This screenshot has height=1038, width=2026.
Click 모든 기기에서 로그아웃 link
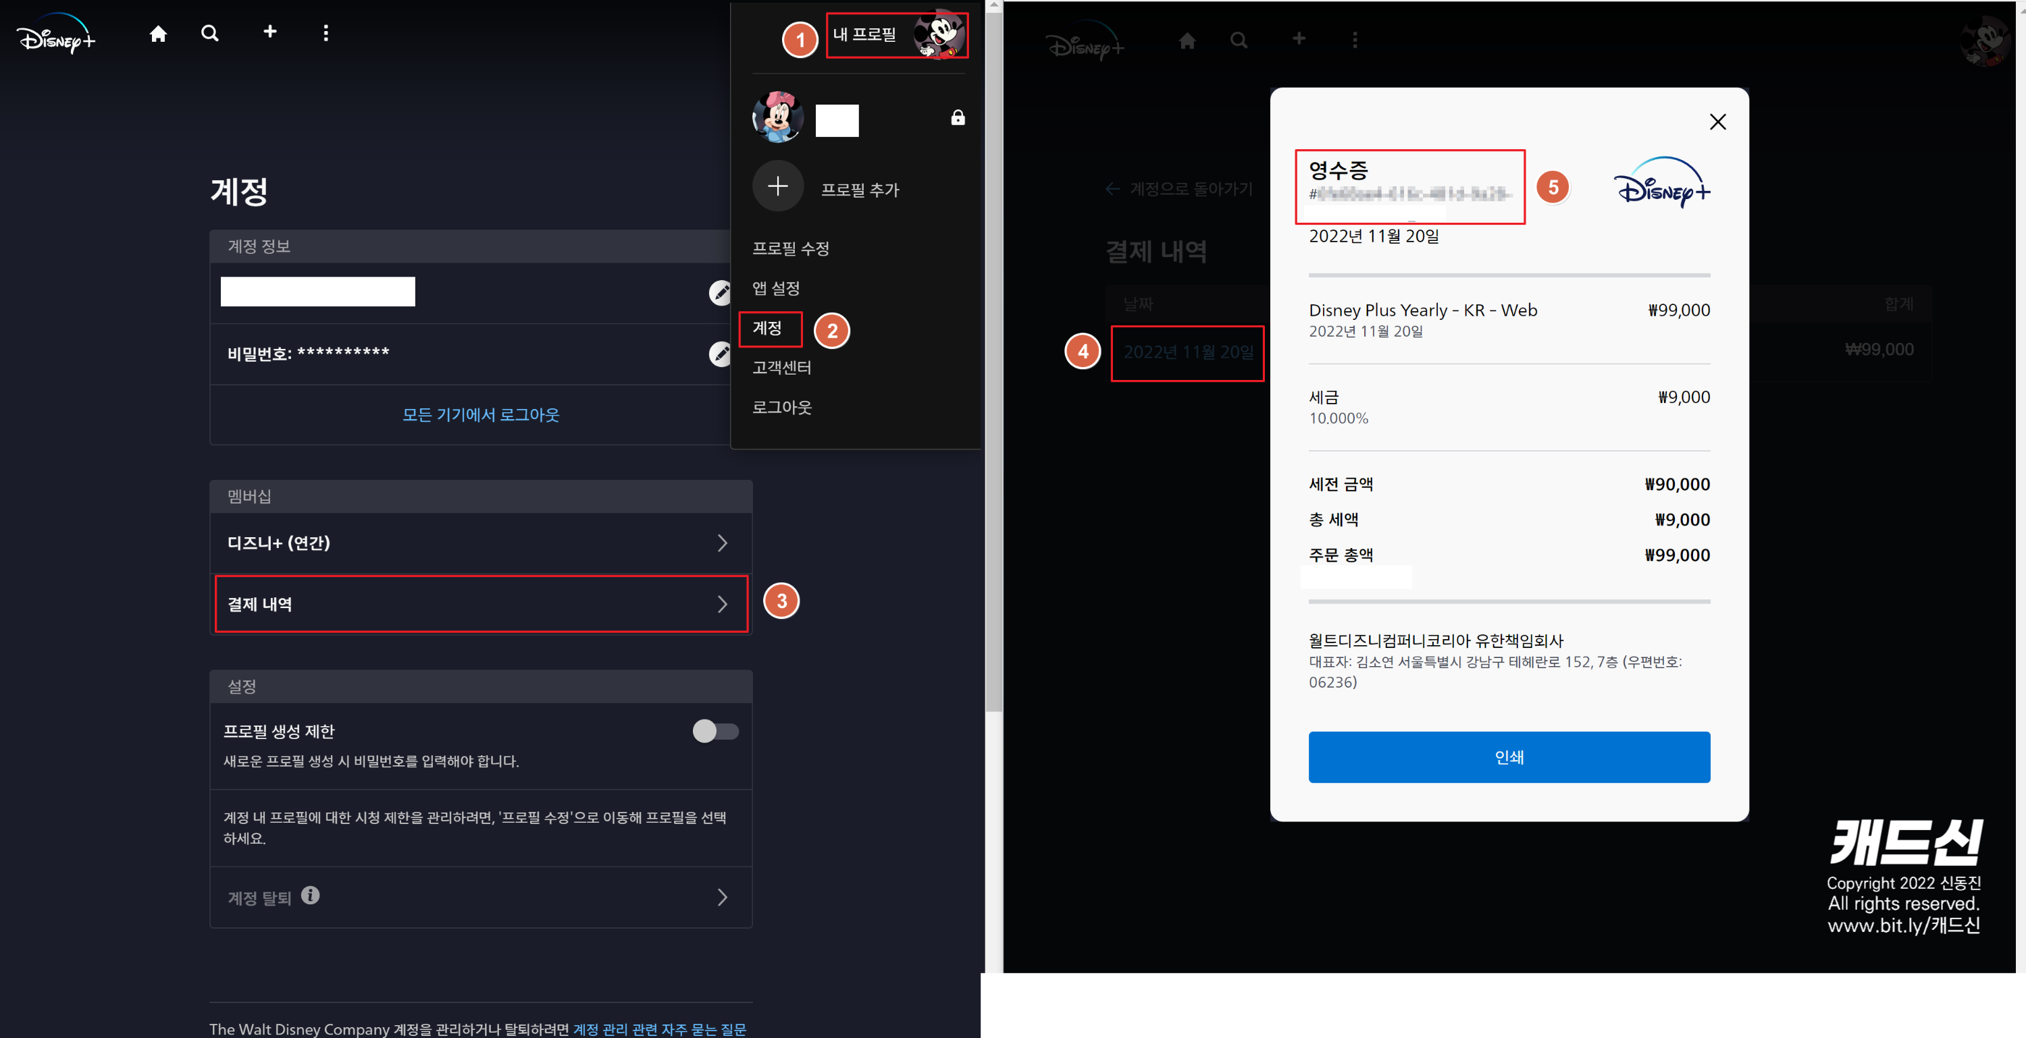[481, 414]
